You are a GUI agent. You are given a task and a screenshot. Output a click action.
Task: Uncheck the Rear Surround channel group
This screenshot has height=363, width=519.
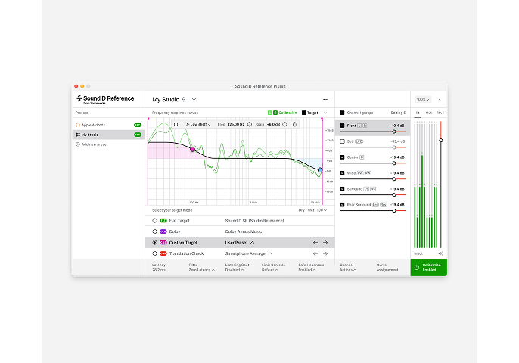(342, 205)
